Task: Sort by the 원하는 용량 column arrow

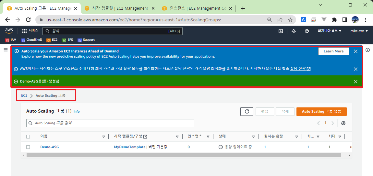Action: (297, 137)
